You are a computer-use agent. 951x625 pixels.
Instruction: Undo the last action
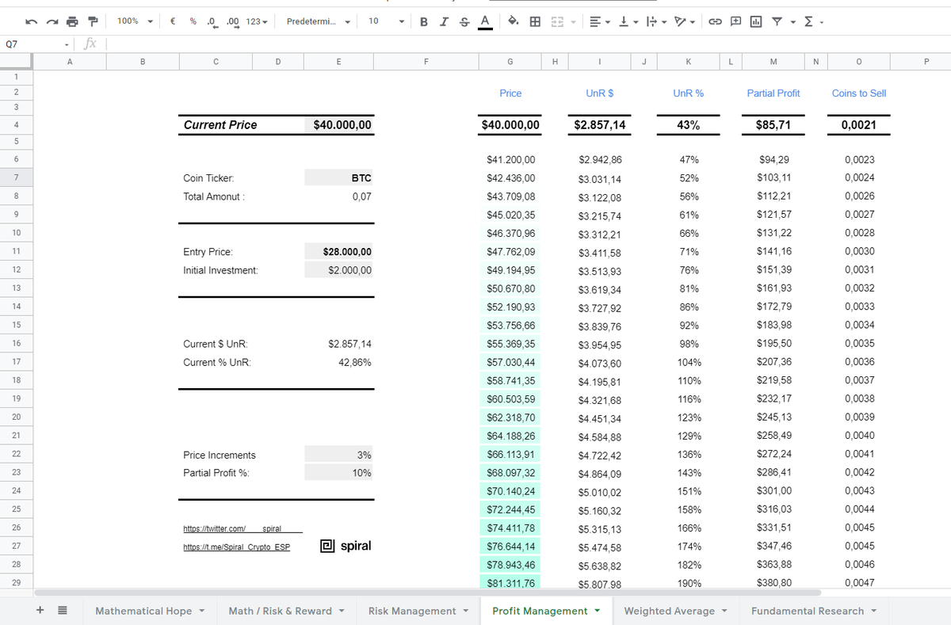coord(31,21)
